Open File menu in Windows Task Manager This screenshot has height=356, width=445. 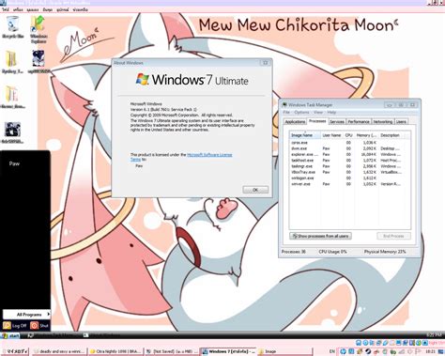click(286, 112)
